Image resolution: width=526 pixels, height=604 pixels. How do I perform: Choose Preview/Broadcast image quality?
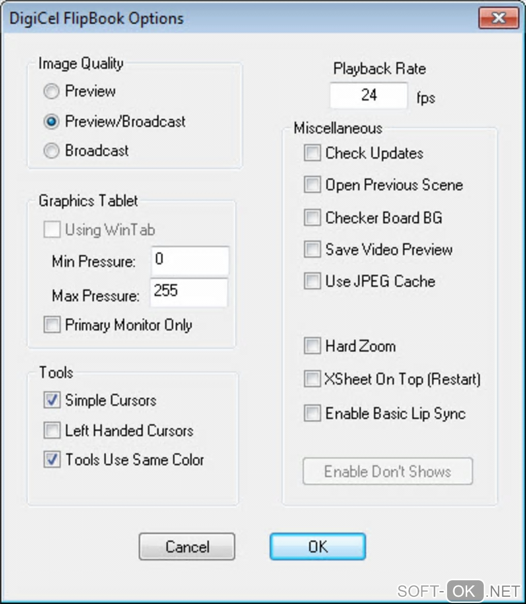click(x=52, y=122)
